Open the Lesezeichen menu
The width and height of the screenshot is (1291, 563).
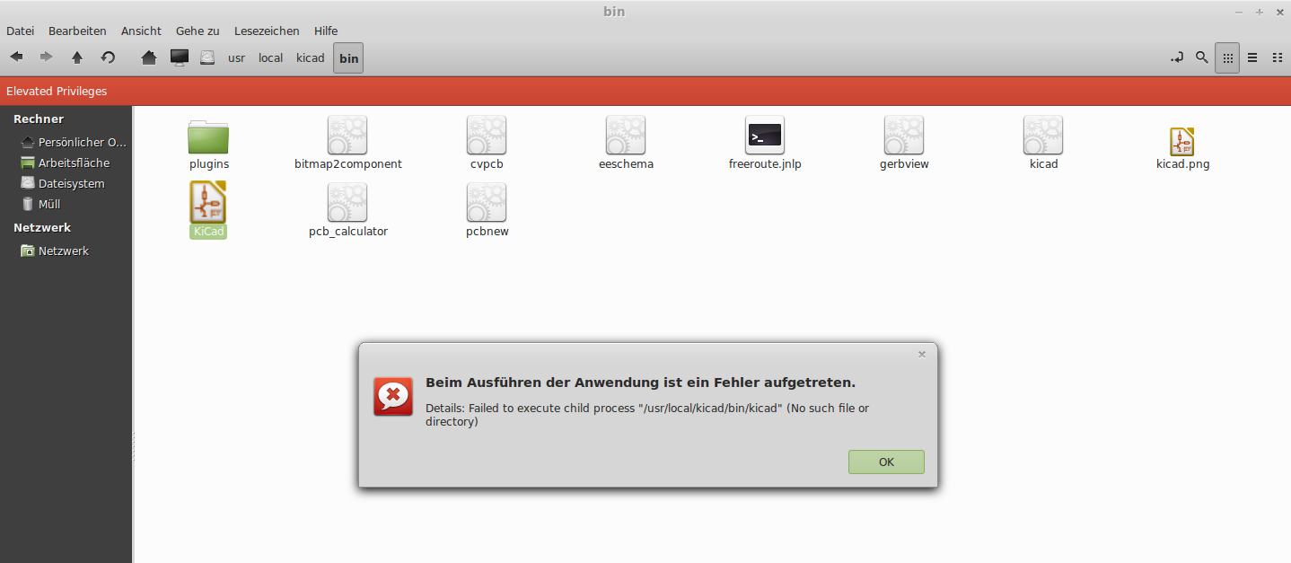point(267,31)
